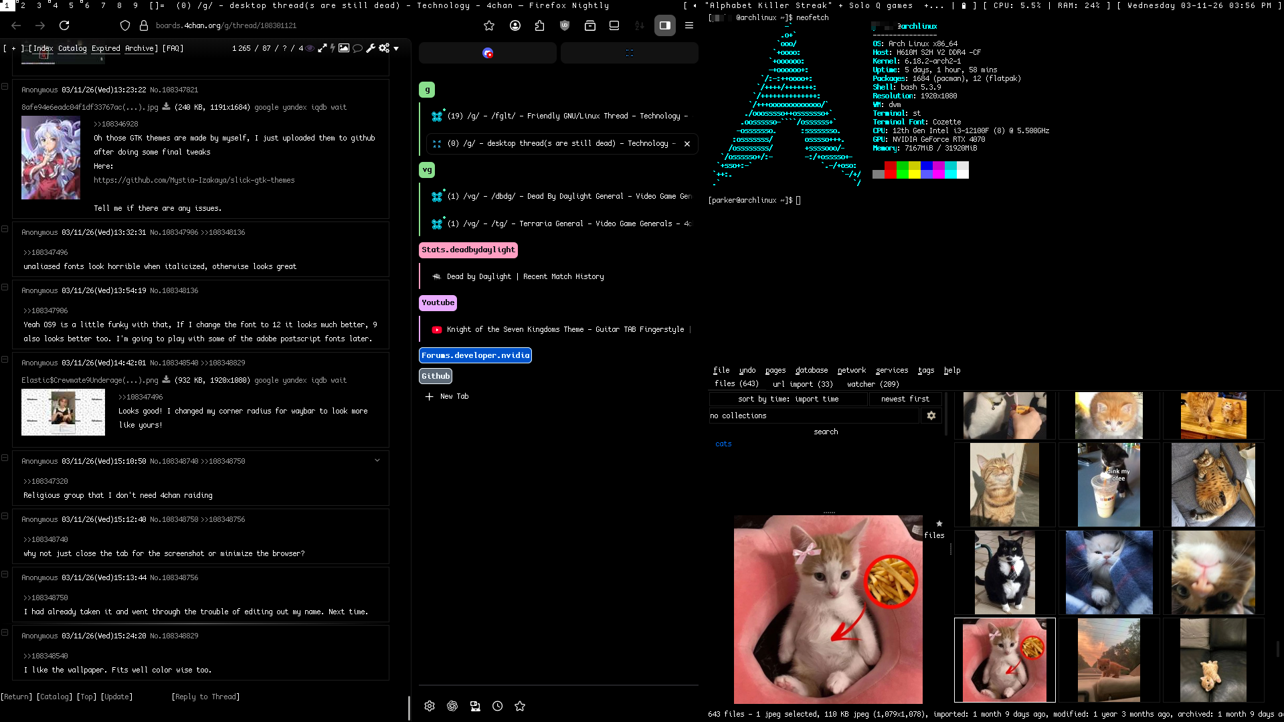The image size is (1284, 722).
Task: Open hydrus collections gear settings button
Action: tap(931, 416)
